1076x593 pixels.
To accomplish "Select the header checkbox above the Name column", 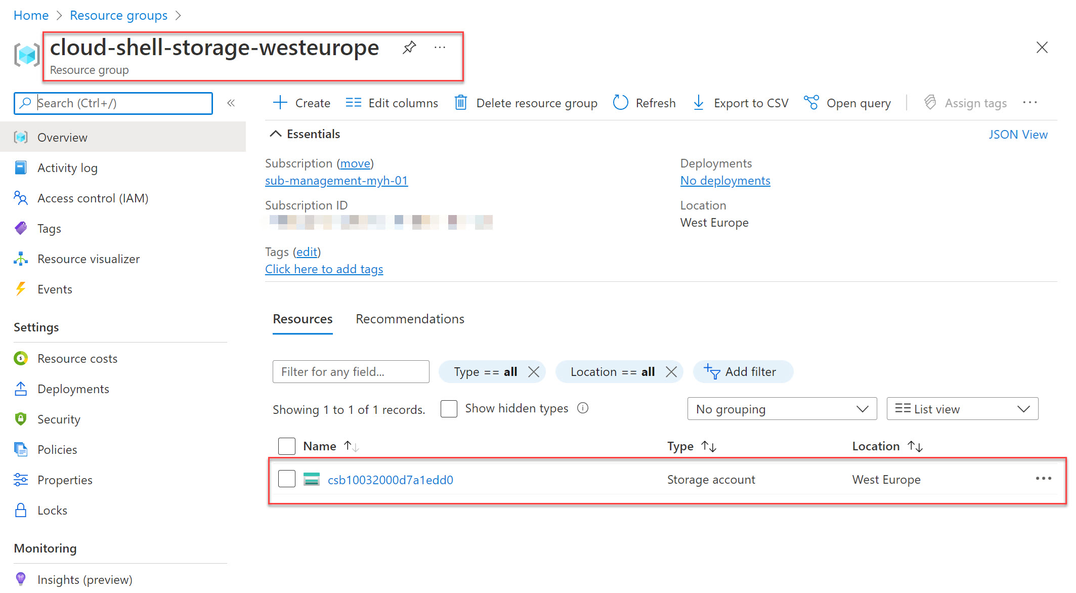I will [x=286, y=446].
